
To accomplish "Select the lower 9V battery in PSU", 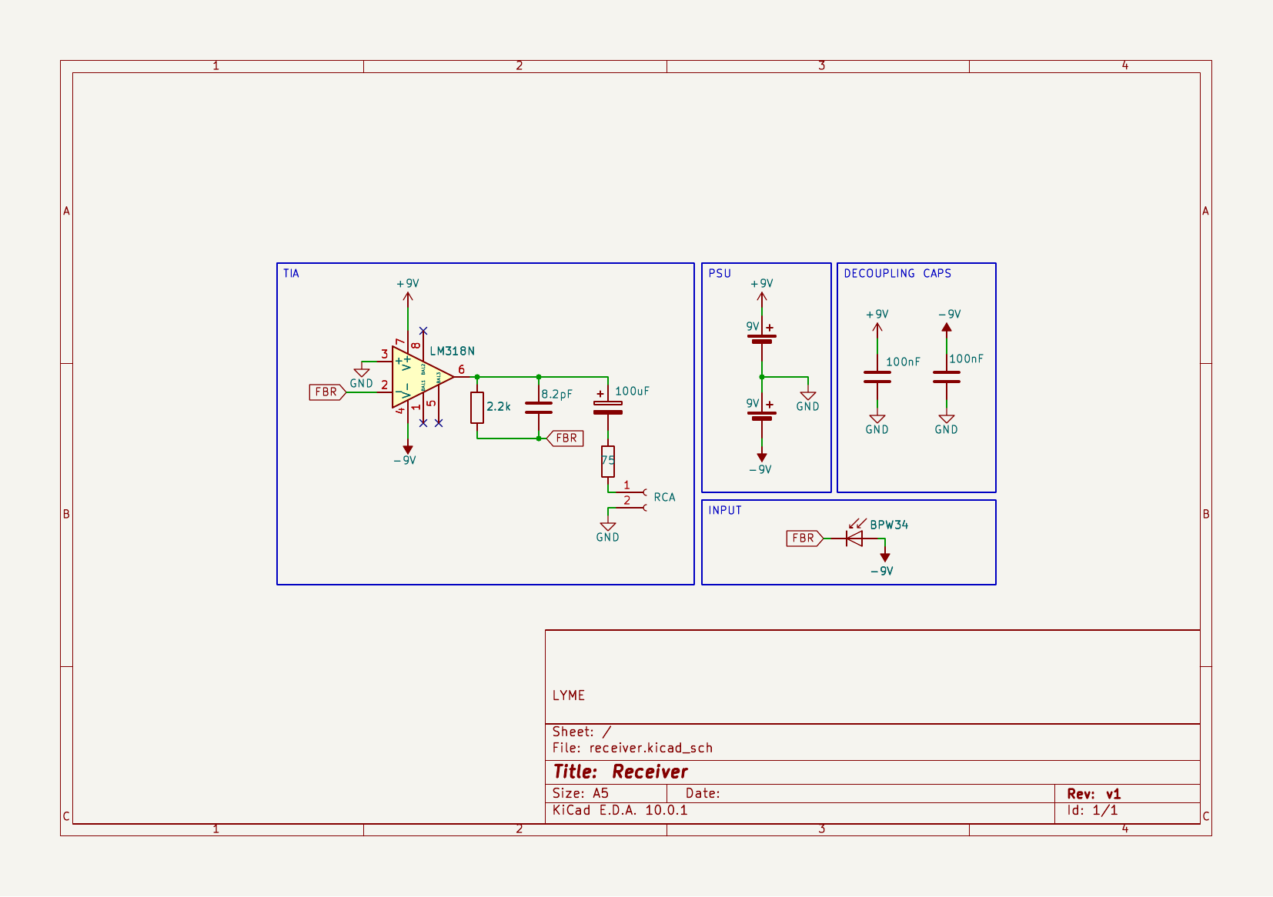I will [x=762, y=414].
